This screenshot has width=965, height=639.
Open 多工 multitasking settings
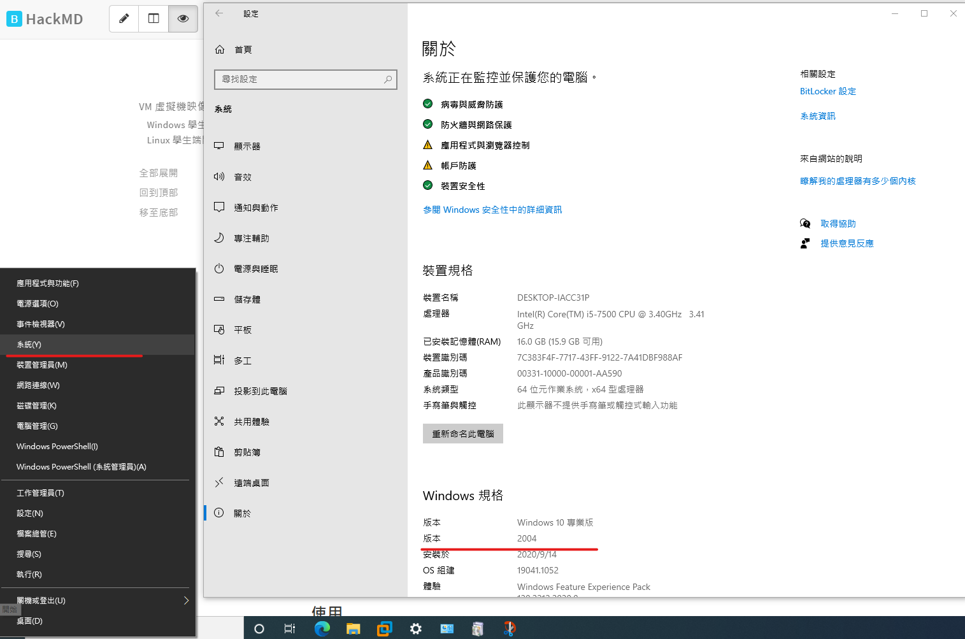click(306, 361)
